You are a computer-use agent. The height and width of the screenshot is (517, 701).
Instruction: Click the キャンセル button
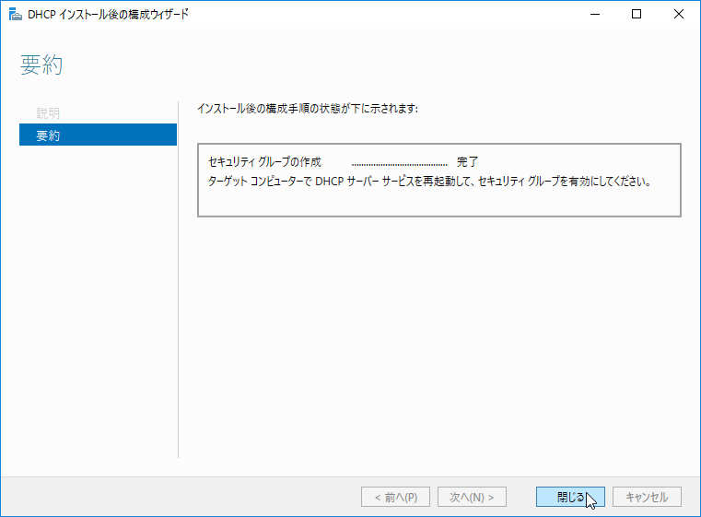point(647,497)
